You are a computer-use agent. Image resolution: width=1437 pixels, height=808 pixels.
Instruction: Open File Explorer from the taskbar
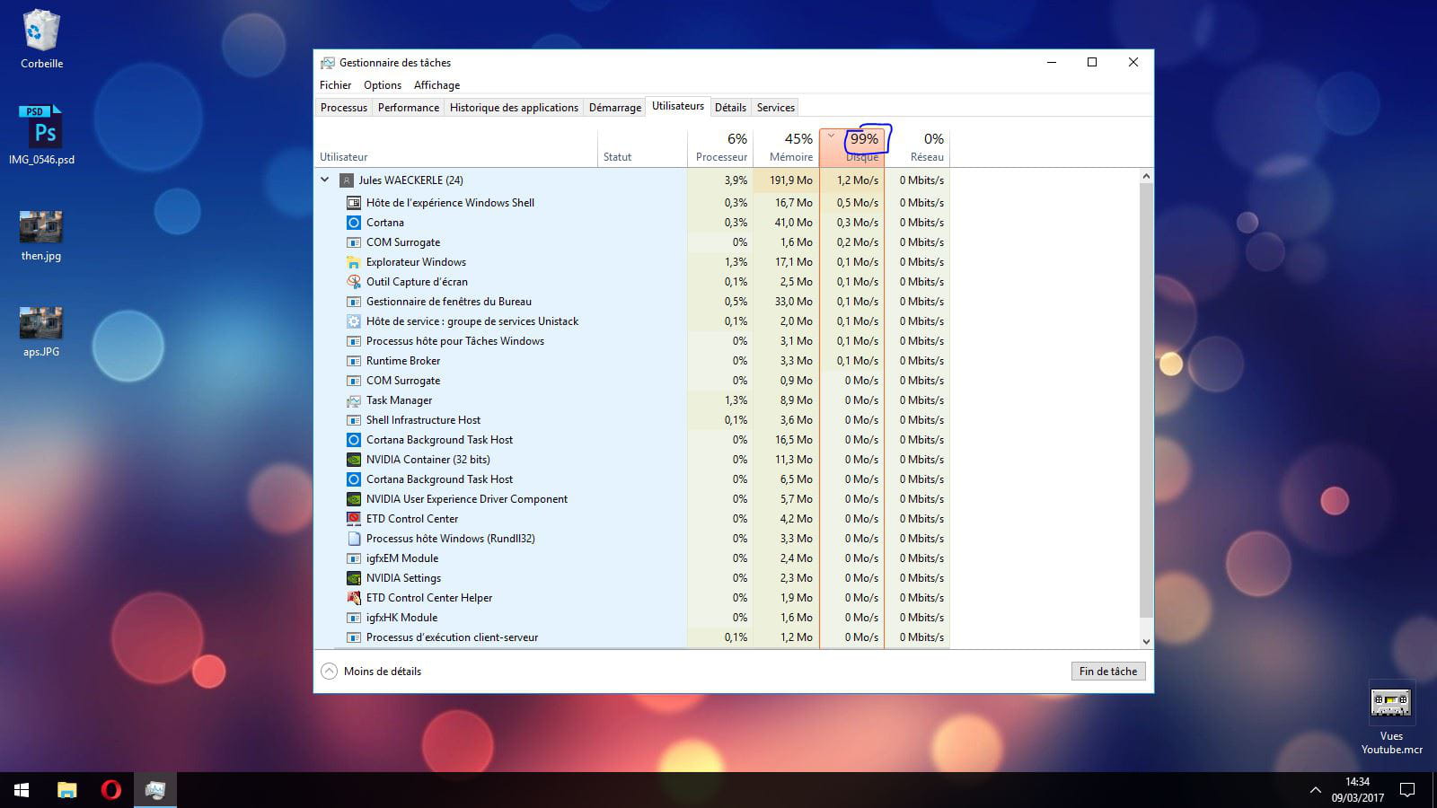click(x=66, y=790)
